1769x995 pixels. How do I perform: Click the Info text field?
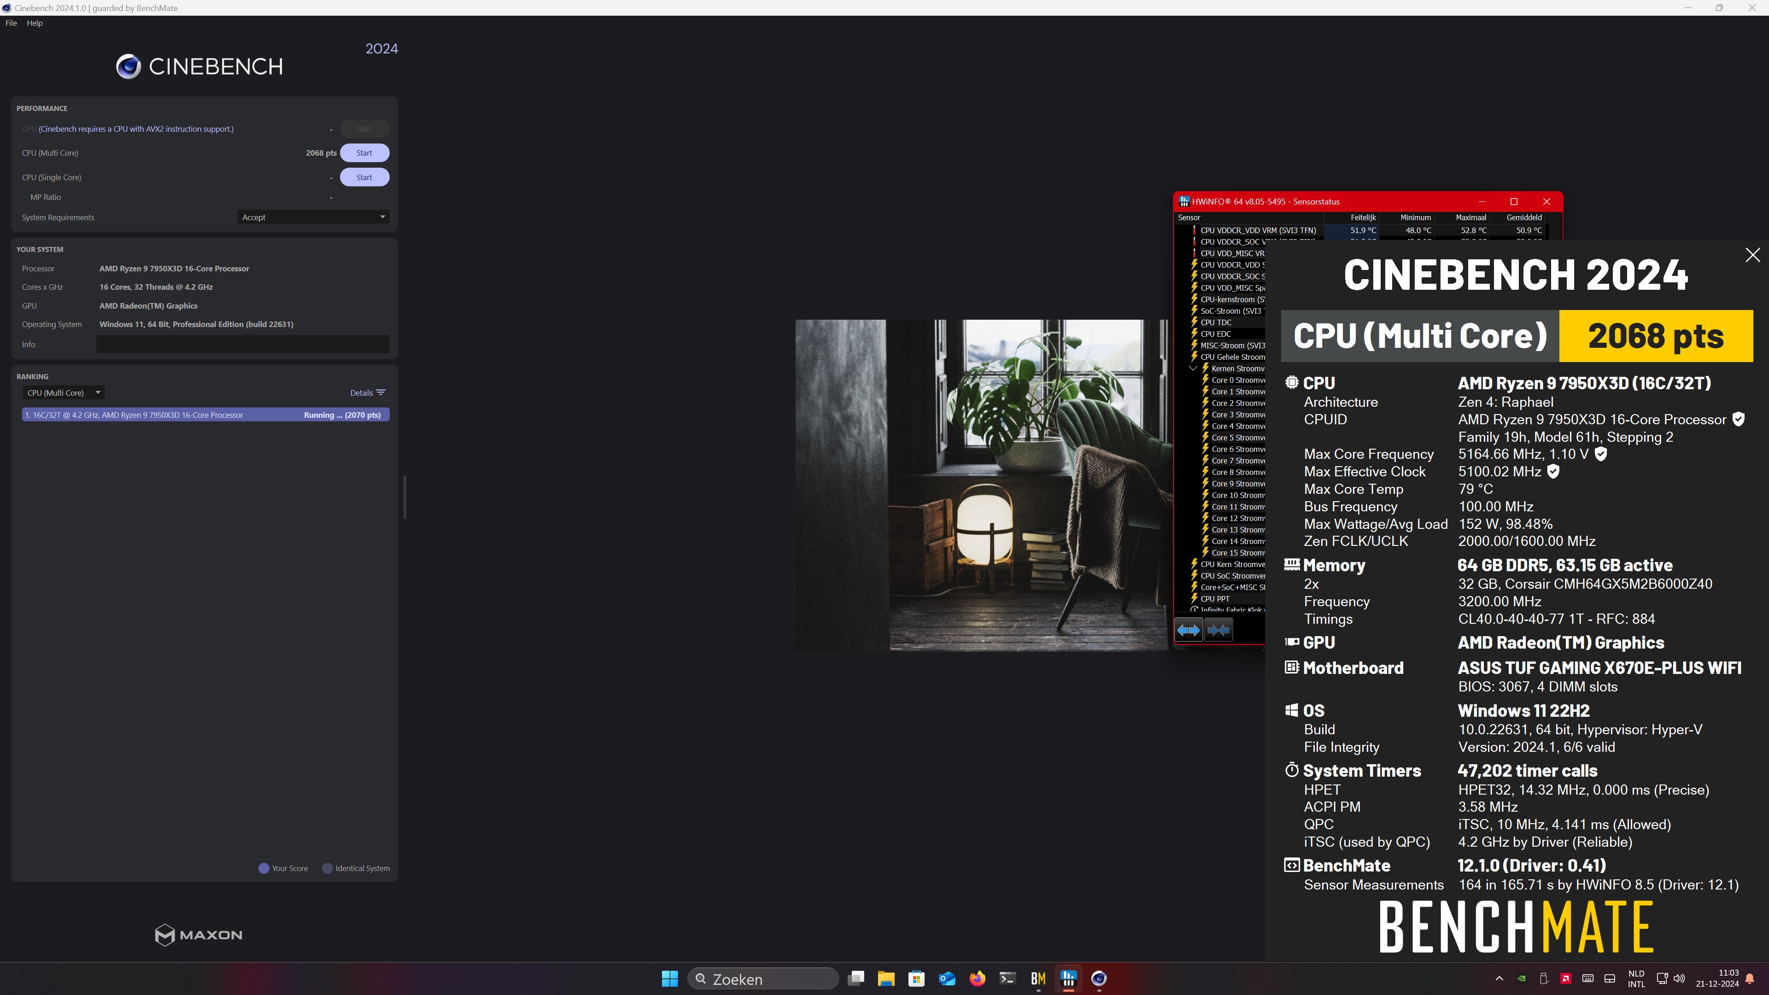pyautogui.click(x=242, y=345)
